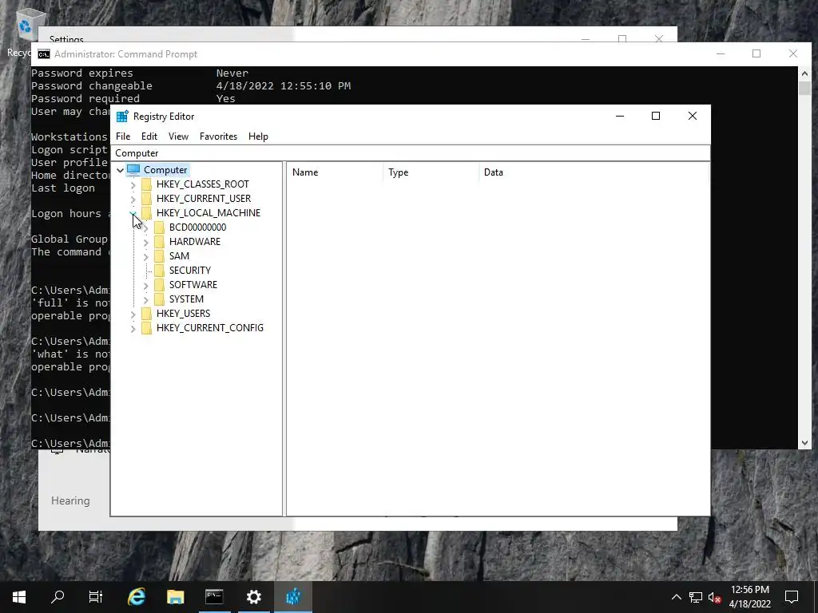The width and height of the screenshot is (818, 613).
Task: Click the Type column header
Action: (x=431, y=172)
